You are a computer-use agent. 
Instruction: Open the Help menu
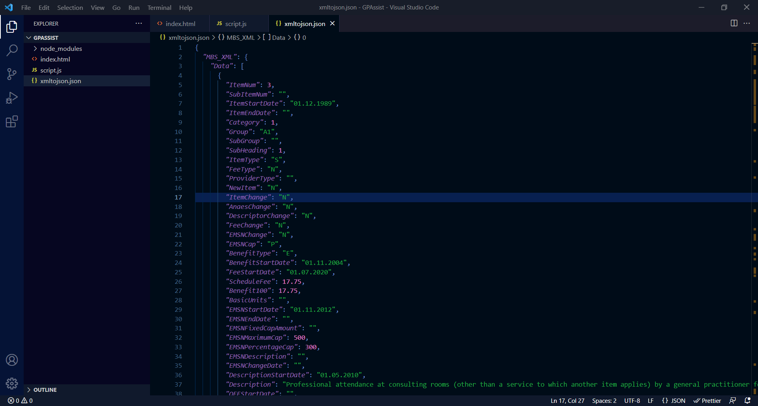[186, 7]
